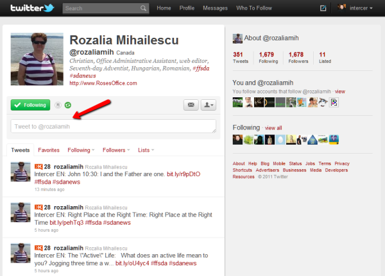
Task: Open the 351 Tweets count
Action: point(241,58)
